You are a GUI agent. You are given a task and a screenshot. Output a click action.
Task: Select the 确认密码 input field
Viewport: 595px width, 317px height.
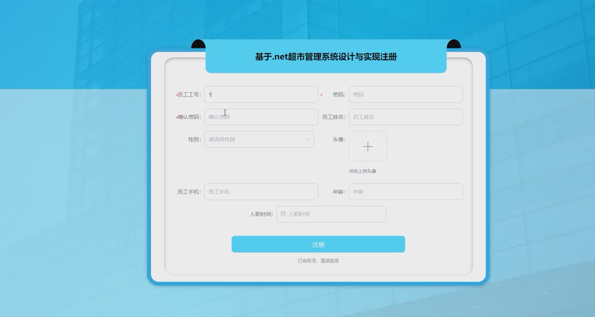tap(261, 117)
